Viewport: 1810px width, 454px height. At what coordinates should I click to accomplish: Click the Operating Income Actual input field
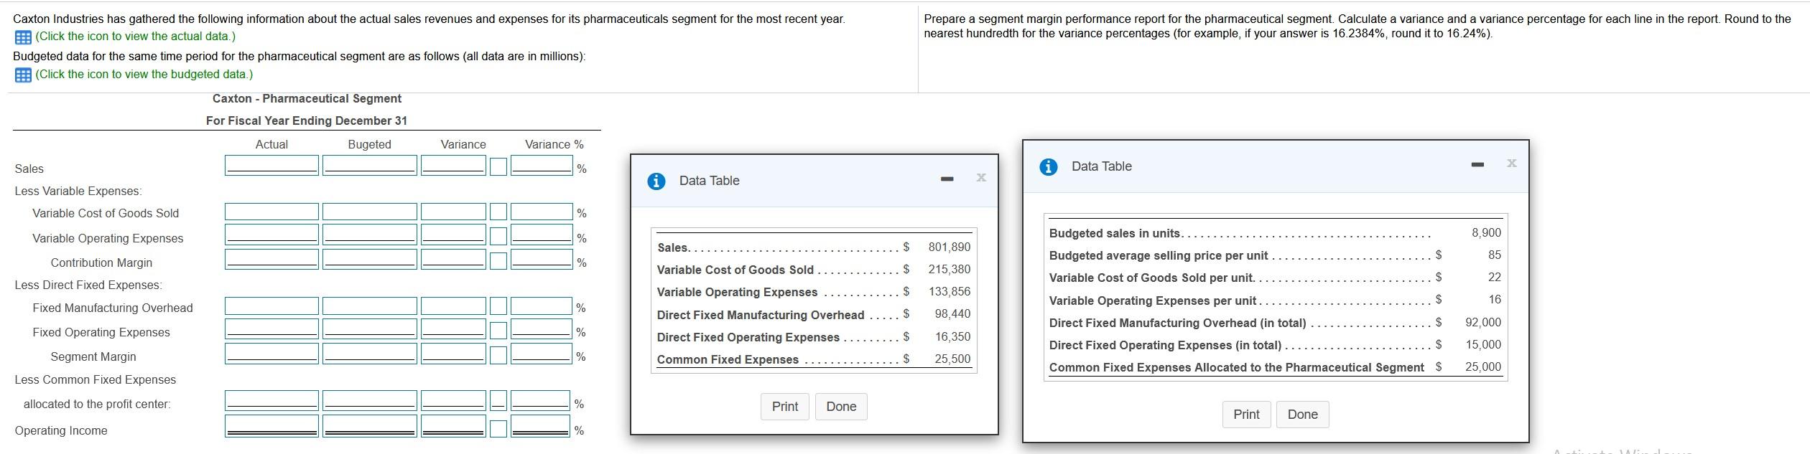(271, 427)
